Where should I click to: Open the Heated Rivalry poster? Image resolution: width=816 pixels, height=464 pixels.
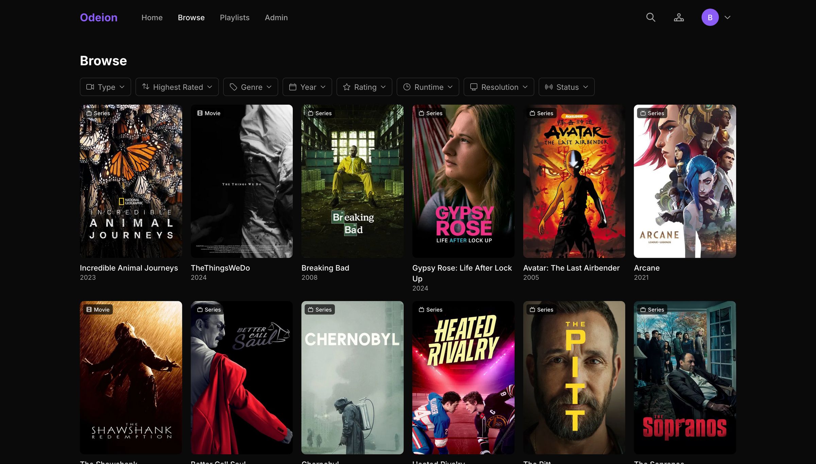(x=463, y=378)
